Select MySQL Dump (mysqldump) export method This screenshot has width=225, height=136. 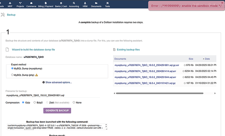[x=12, y=68]
